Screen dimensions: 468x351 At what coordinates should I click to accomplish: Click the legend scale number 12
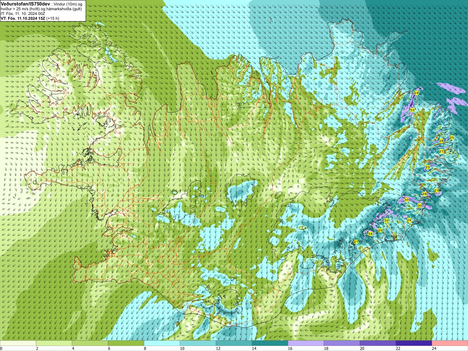[x=218, y=348]
